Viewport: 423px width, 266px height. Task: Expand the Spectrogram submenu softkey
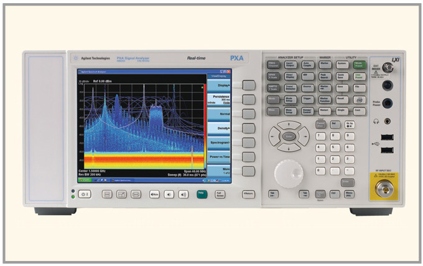point(219,143)
